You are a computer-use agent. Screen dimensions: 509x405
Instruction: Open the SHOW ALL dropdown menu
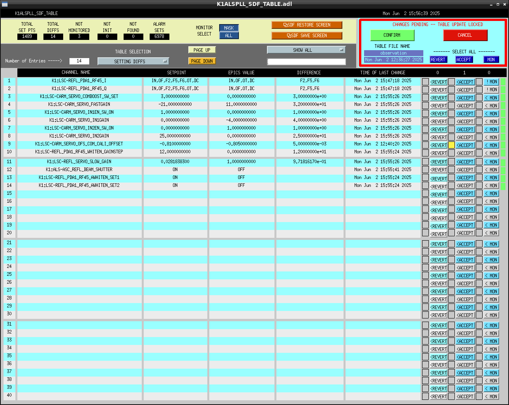pos(306,50)
